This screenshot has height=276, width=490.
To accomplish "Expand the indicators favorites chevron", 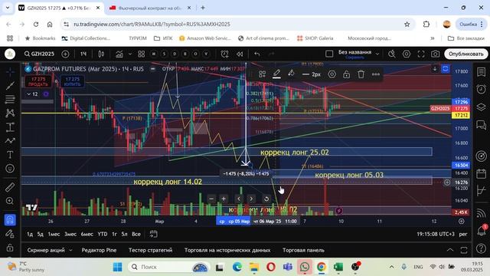I will [130, 54].
